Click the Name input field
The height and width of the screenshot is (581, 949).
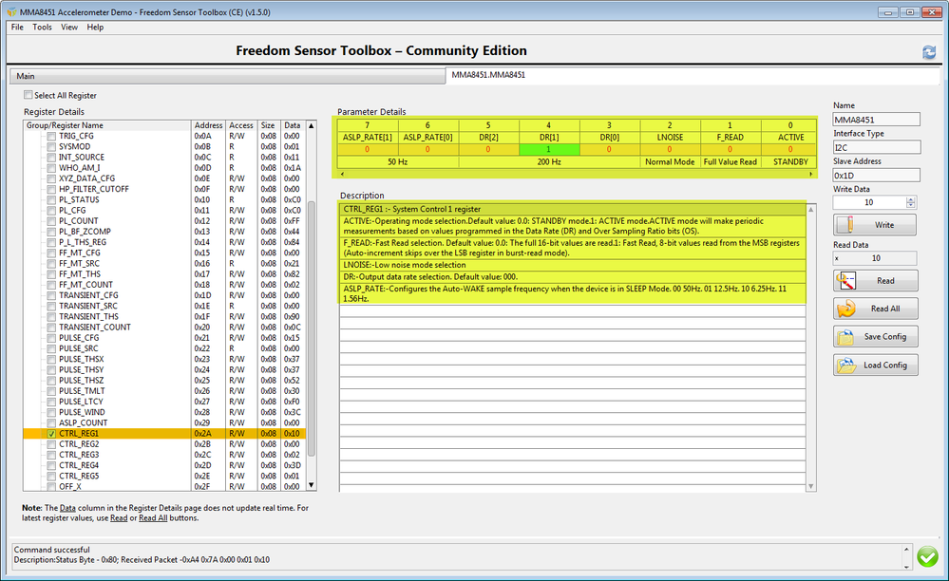coord(877,120)
